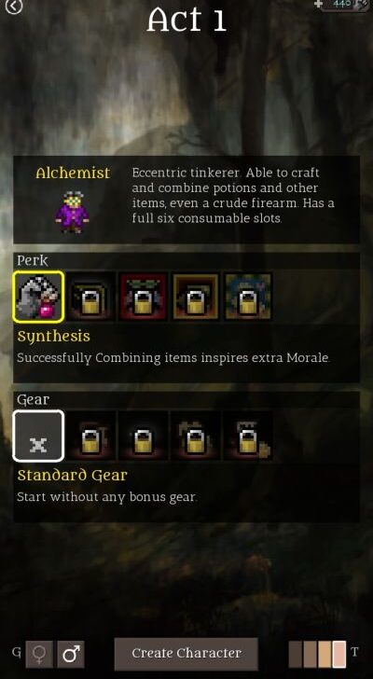
Task: Click the blue flowered locked perk icon
Action: coord(248,297)
